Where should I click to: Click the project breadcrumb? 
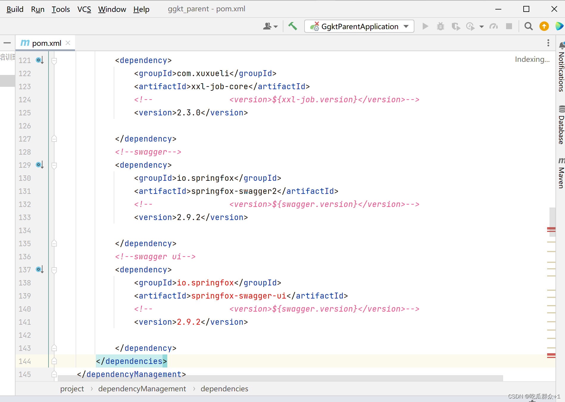[72, 389]
